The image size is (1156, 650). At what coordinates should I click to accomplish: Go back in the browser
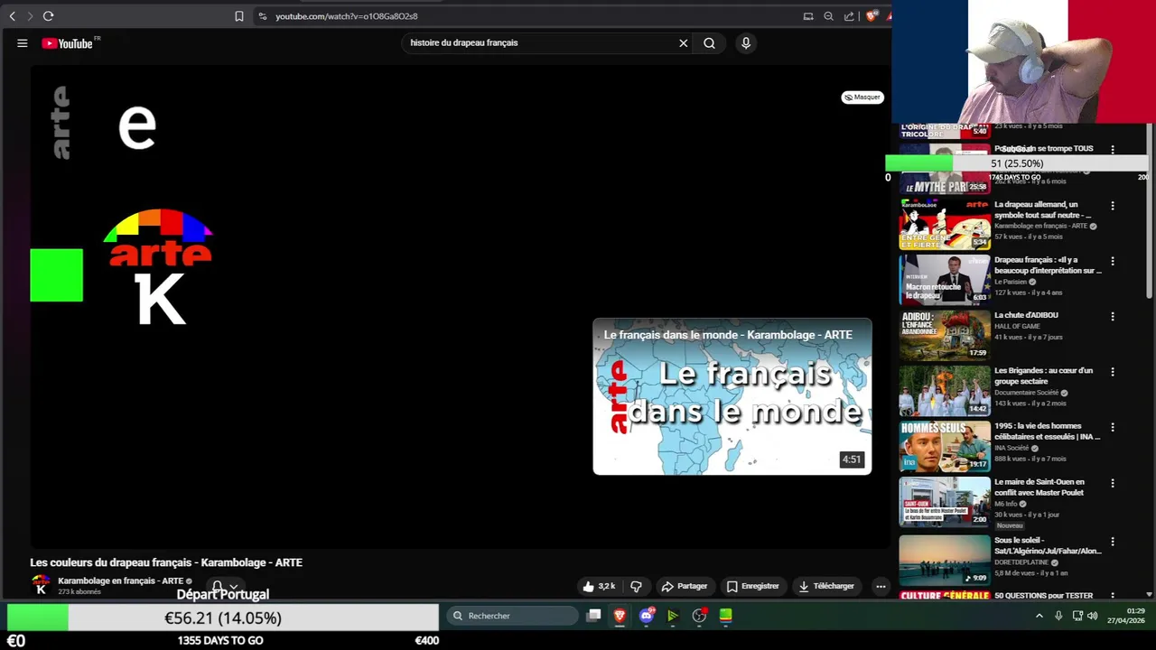pos(12,16)
